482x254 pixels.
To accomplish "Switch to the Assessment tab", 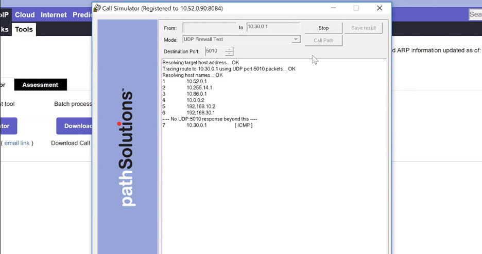I will coord(40,85).
